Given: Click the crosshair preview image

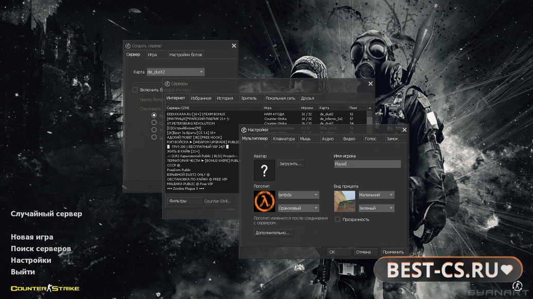Looking at the screenshot, I should [x=345, y=201].
